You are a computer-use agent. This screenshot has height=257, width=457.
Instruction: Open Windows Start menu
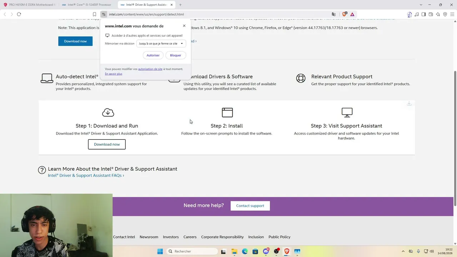pos(160,251)
